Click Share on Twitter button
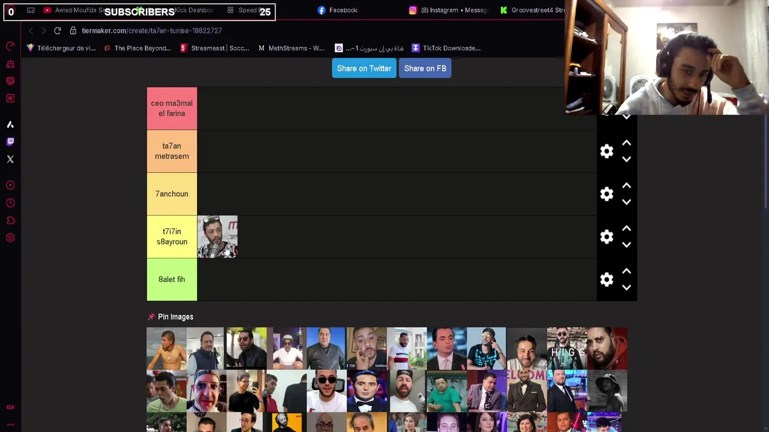The width and height of the screenshot is (769, 432). (x=364, y=68)
